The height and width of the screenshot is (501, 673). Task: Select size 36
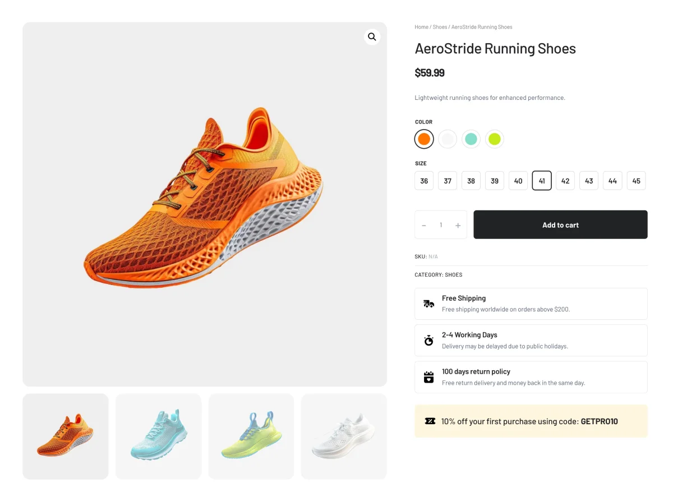(424, 181)
